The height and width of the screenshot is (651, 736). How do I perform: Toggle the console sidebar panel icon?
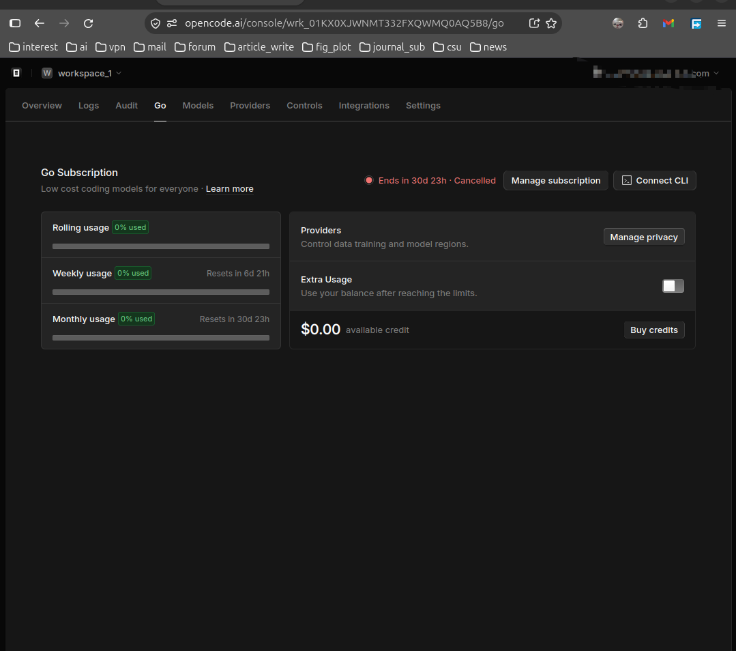coord(16,73)
